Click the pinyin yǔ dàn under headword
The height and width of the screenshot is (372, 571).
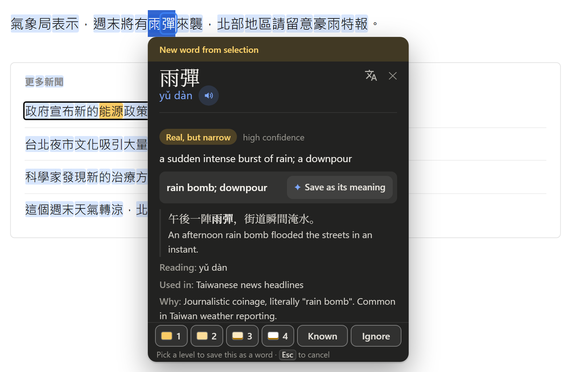coord(176,96)
